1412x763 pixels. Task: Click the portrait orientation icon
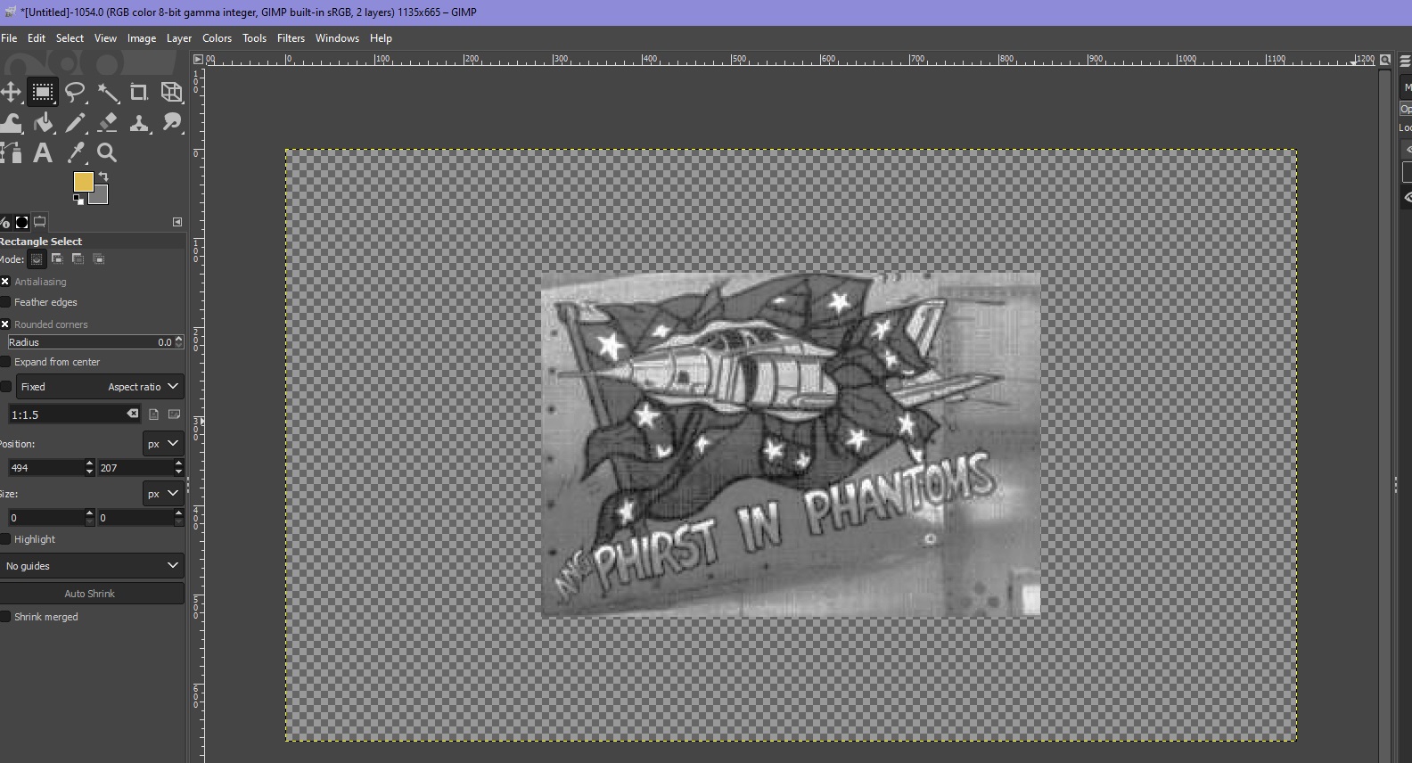(154, 414)
